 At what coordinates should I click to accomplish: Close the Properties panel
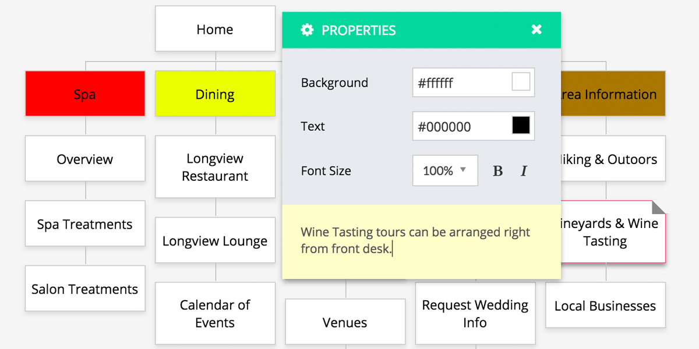536,30
